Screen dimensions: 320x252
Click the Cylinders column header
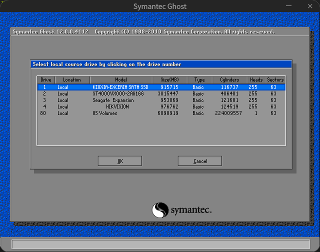(x=229, y=80)
